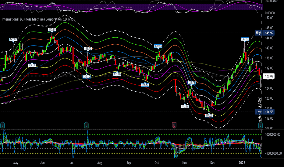This screenshot has width=284, height=167.
Task: Click Aug on the time axis
Action: pyautogui.click(x=100, y=163)
